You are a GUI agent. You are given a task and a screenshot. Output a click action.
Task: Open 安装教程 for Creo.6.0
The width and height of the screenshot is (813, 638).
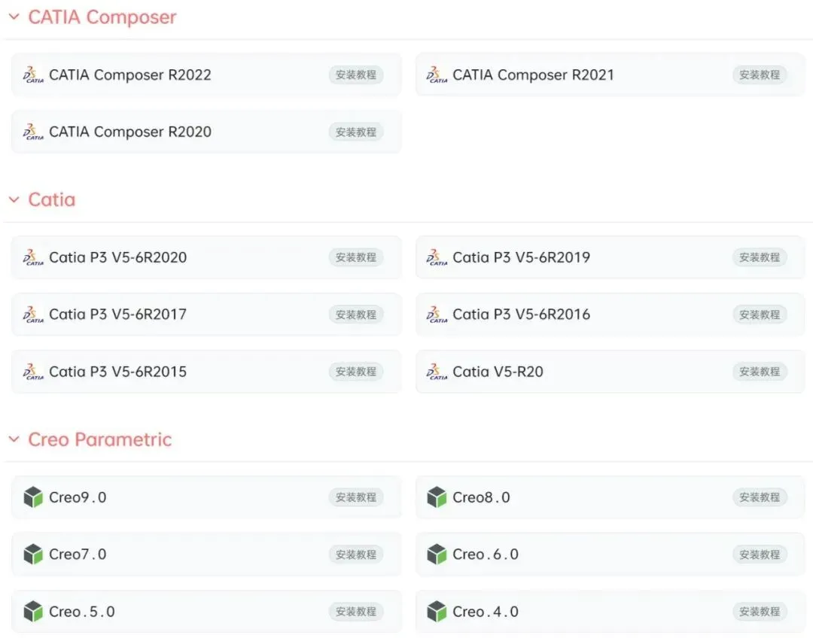760,554
